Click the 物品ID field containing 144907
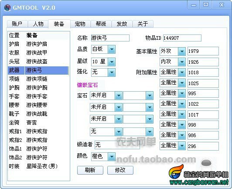The image size is (232, 189). pyautogui.click(x=182, y=38)
